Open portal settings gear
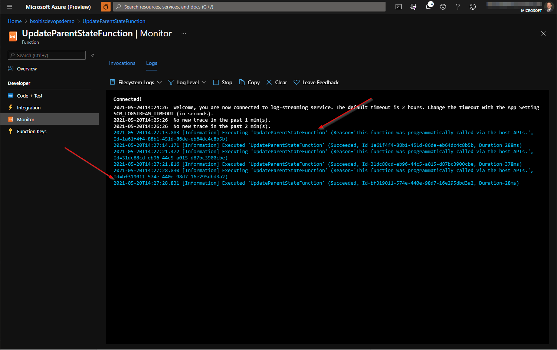557x350 pixels. (x=443, y=7)
